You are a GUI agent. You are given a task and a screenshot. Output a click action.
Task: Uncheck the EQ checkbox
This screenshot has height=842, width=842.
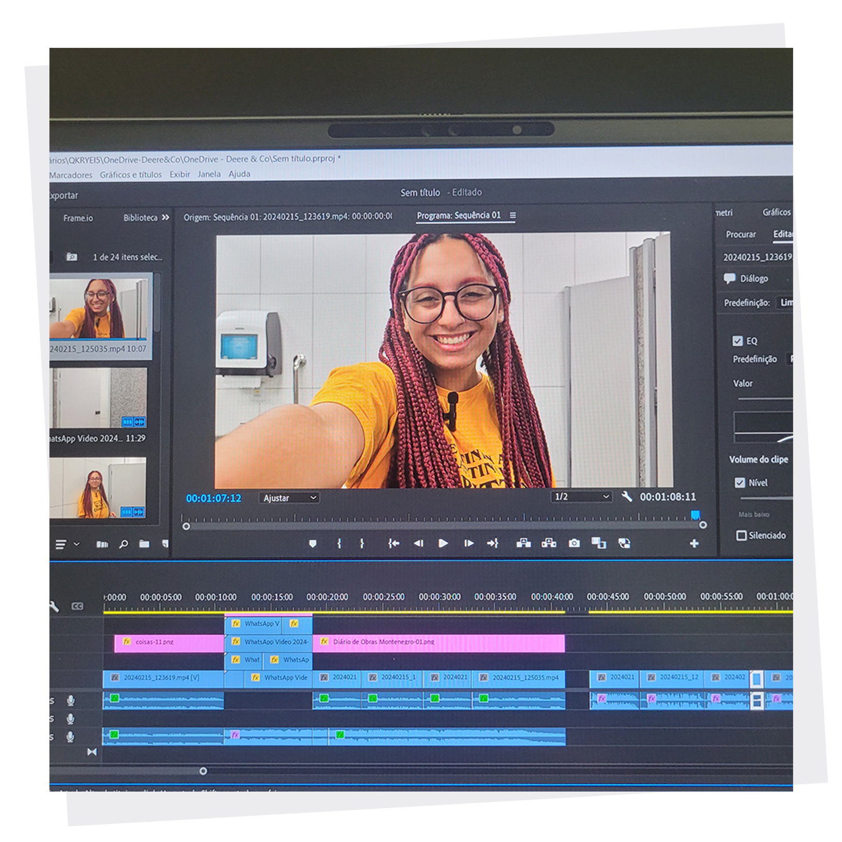(738, 341)
